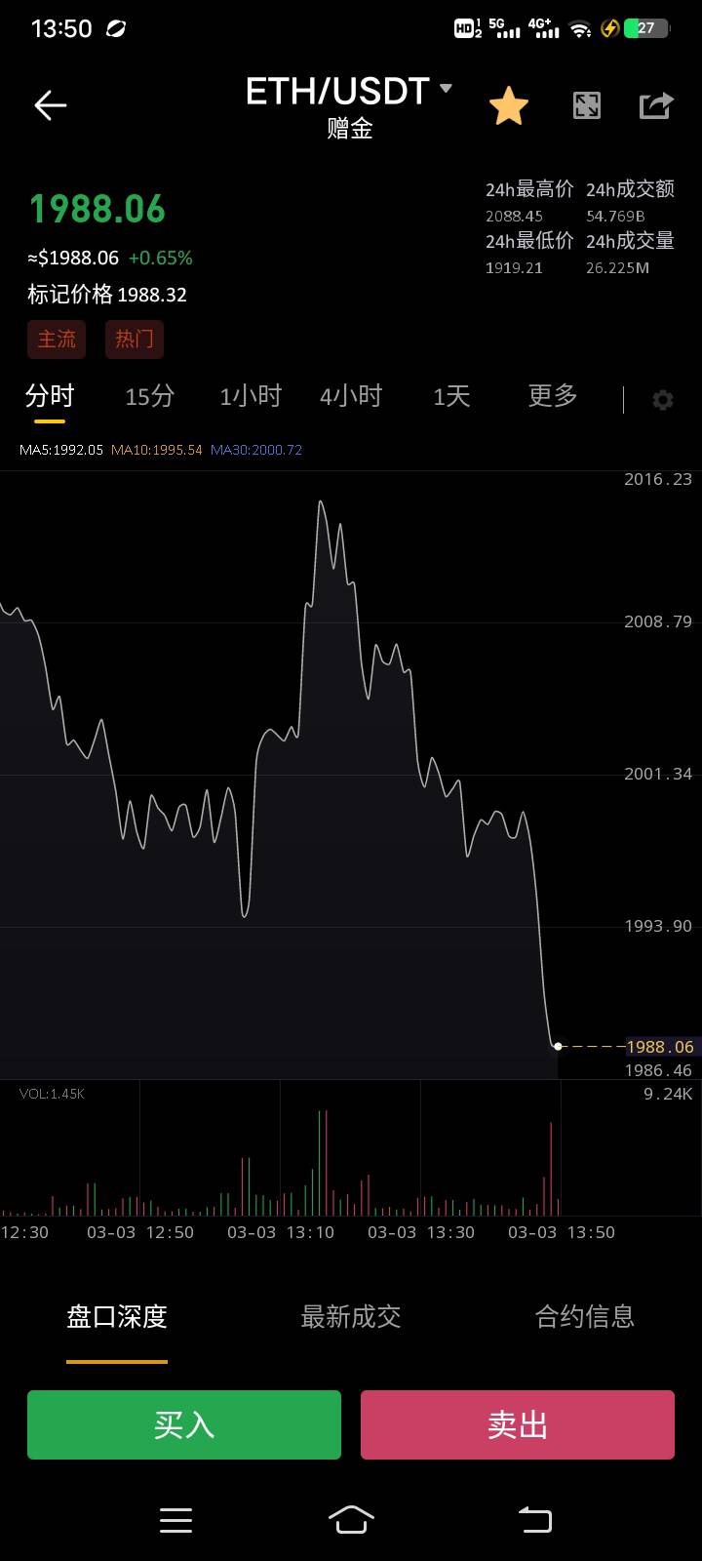Tap the share icon
The image size is (702, 1561).
click(656, 105)
